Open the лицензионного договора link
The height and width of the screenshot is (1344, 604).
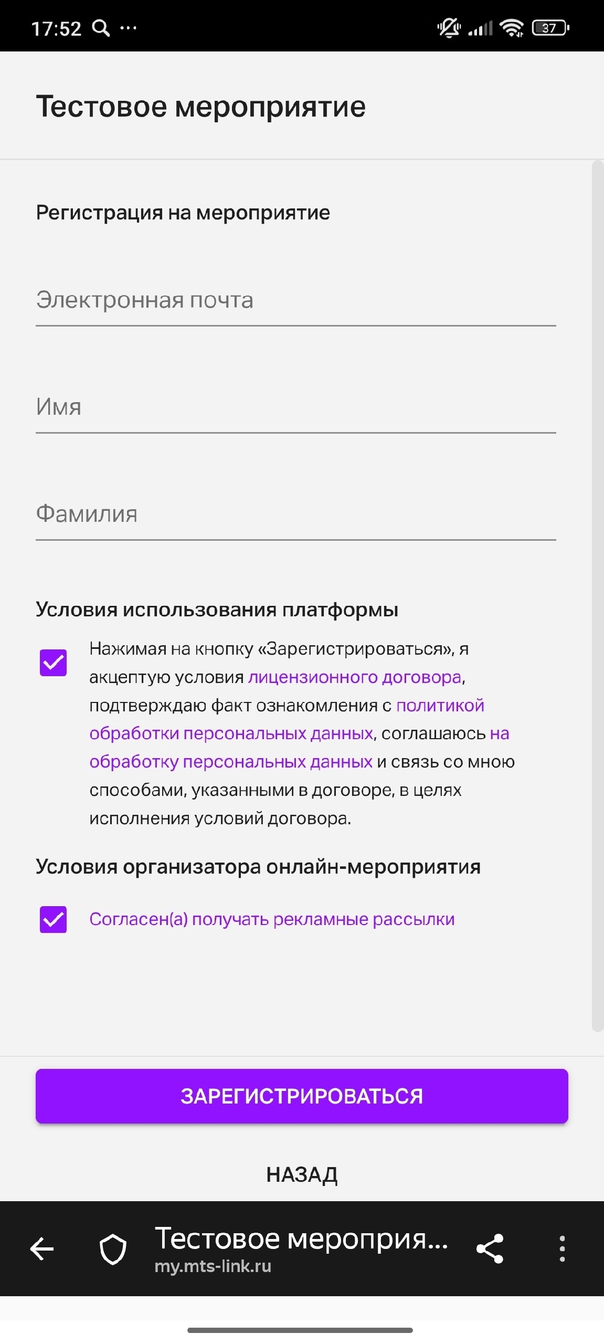pos(355,677)
